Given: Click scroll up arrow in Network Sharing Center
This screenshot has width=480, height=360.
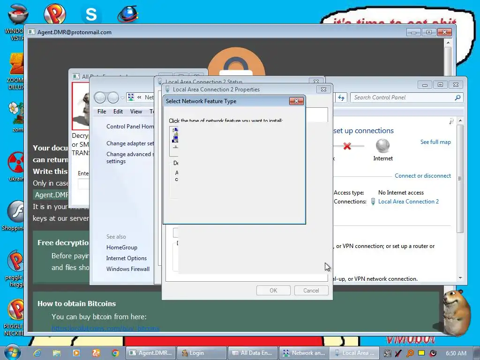Looking at the screenshot, I should point(460,121).
